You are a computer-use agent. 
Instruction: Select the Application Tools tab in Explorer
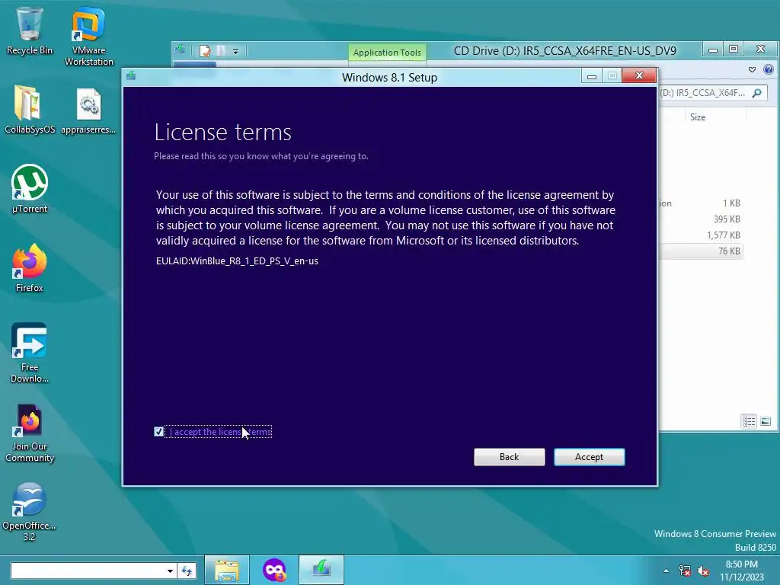[387, 53]
